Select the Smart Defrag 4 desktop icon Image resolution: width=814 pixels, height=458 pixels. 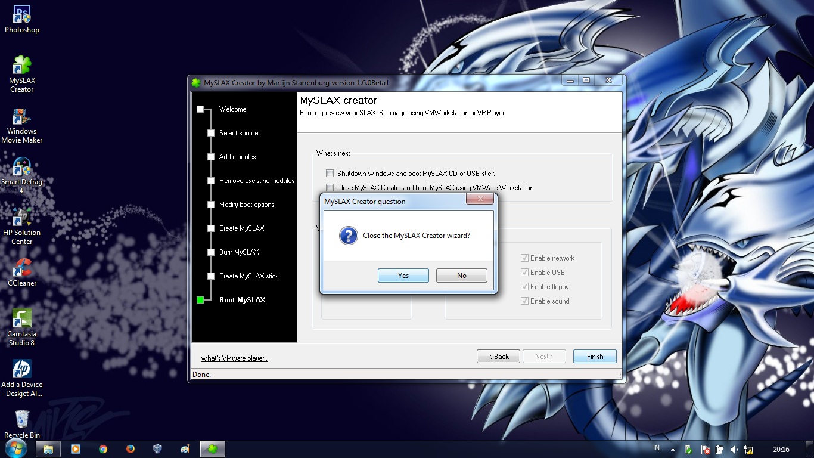21,176
